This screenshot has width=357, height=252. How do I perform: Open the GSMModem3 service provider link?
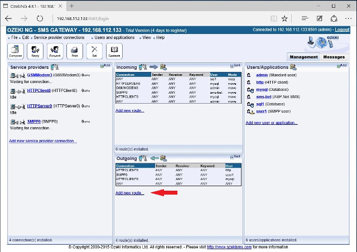tap(40, 75)
